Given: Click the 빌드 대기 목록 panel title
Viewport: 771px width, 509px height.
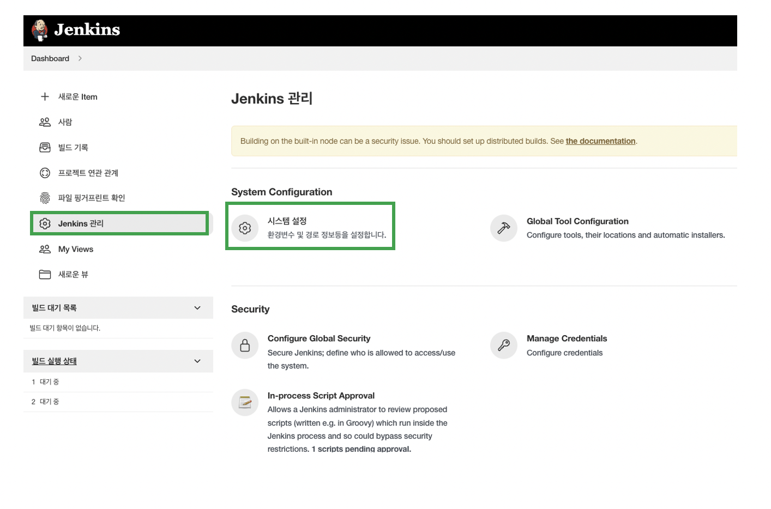Looking at the screenshot, I should [54, 308].
